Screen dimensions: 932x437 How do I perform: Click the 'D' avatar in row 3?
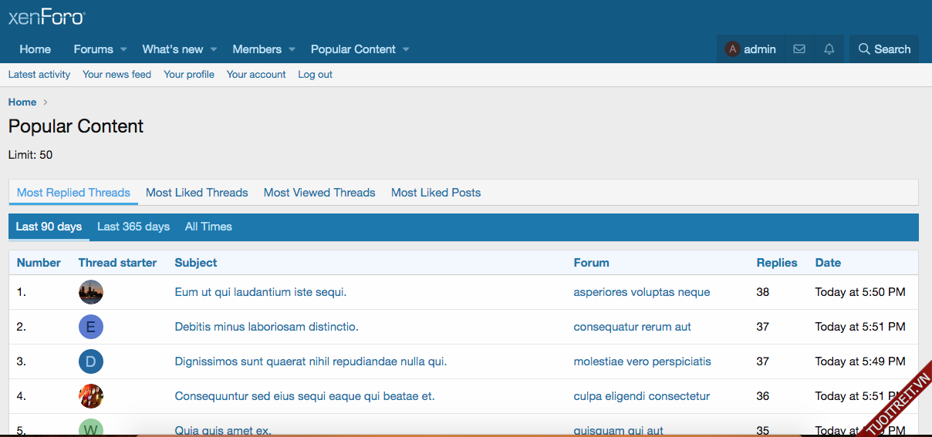[91, 361]
